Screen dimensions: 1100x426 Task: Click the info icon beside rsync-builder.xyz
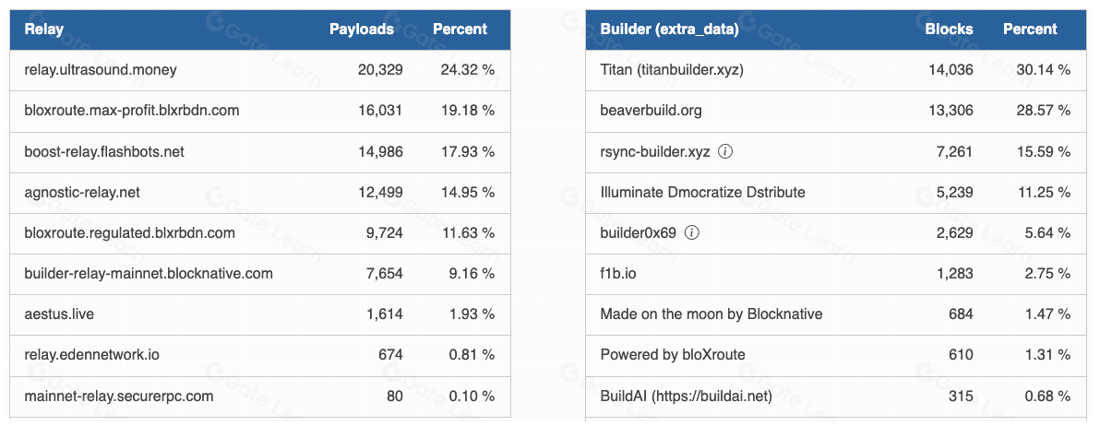(x=725, y=151)
